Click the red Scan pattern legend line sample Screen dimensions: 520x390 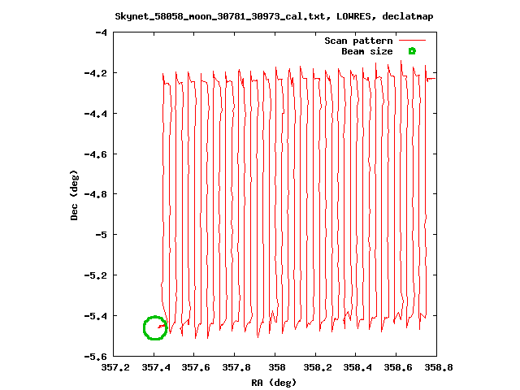[x=412, y=41]
